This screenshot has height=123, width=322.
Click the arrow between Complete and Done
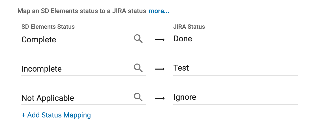[160, 40]
